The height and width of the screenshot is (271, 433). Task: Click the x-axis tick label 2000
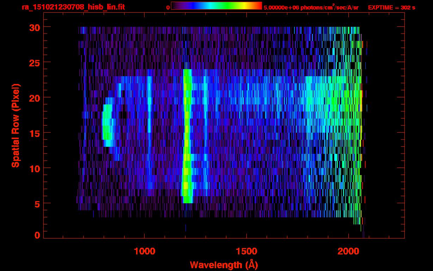(x=348, y=251)
